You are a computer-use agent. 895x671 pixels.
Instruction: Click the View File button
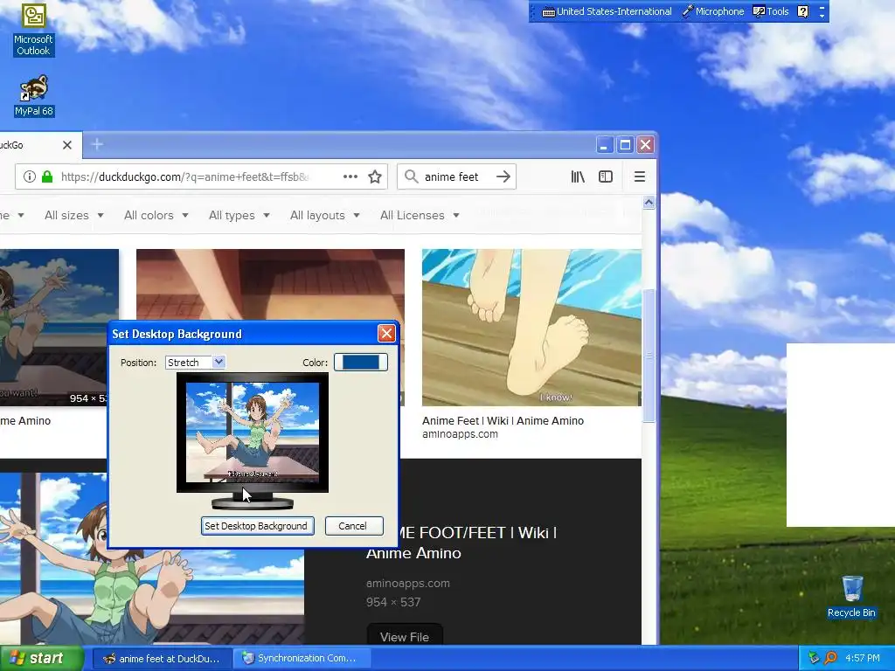click(x=404, y=637)
